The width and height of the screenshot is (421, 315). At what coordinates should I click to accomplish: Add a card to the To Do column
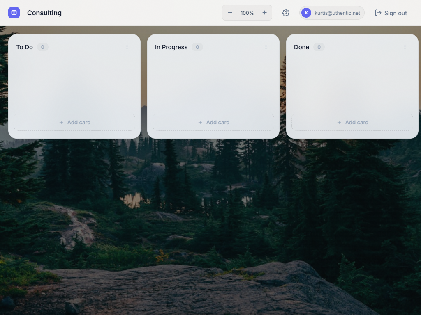pos(74,122)
